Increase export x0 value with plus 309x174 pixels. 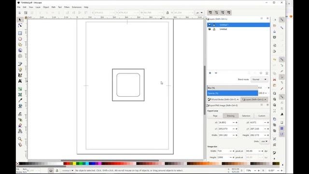click(237, 122)
